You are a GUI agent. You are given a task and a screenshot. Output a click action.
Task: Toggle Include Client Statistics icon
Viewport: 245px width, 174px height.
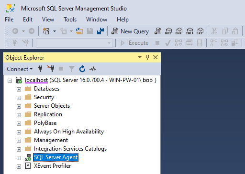click(235, 43)
